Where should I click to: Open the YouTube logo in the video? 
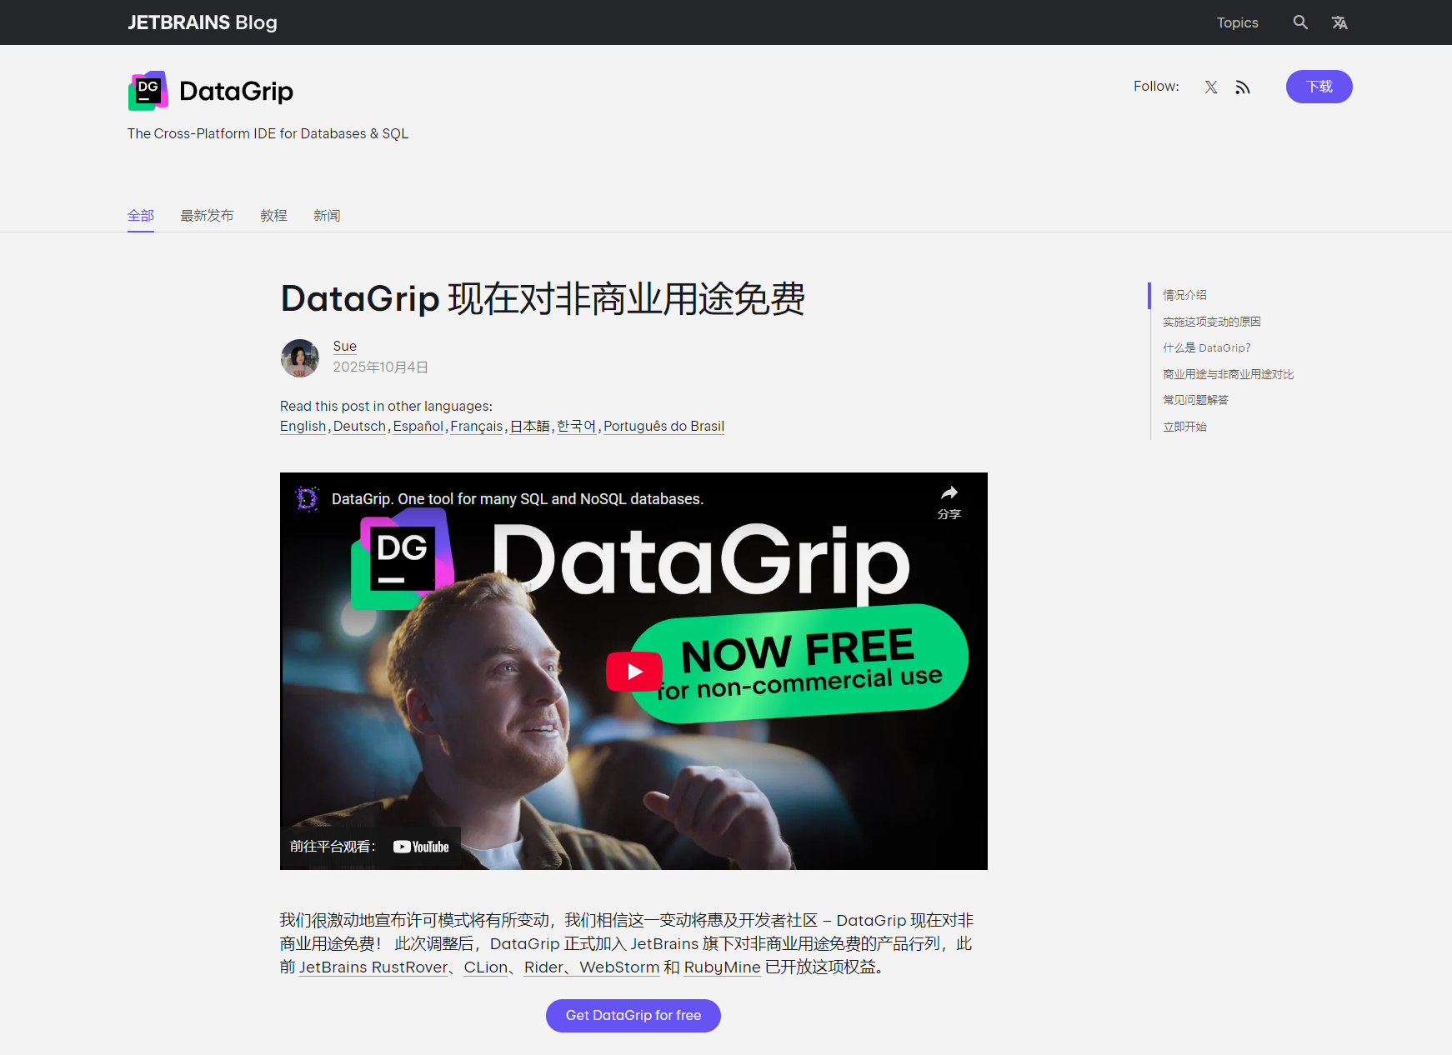pos(421,847)
